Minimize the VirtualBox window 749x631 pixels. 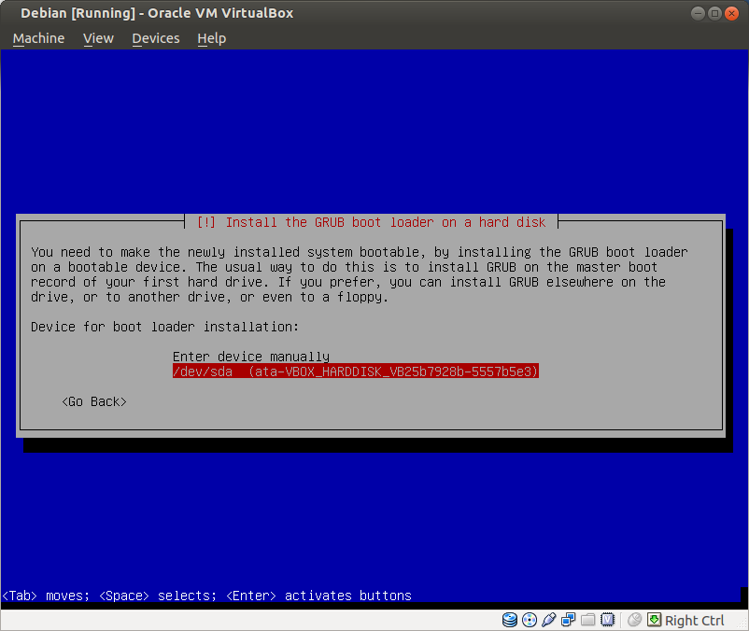click(698, 14)
